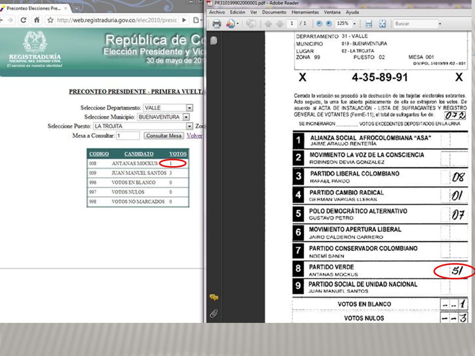
Task: Click the VOTOS NULOS row in web table
Action: (138, 192)
